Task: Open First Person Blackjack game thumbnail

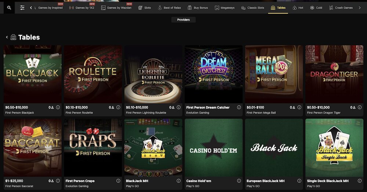Action: [x=33, y=74]
